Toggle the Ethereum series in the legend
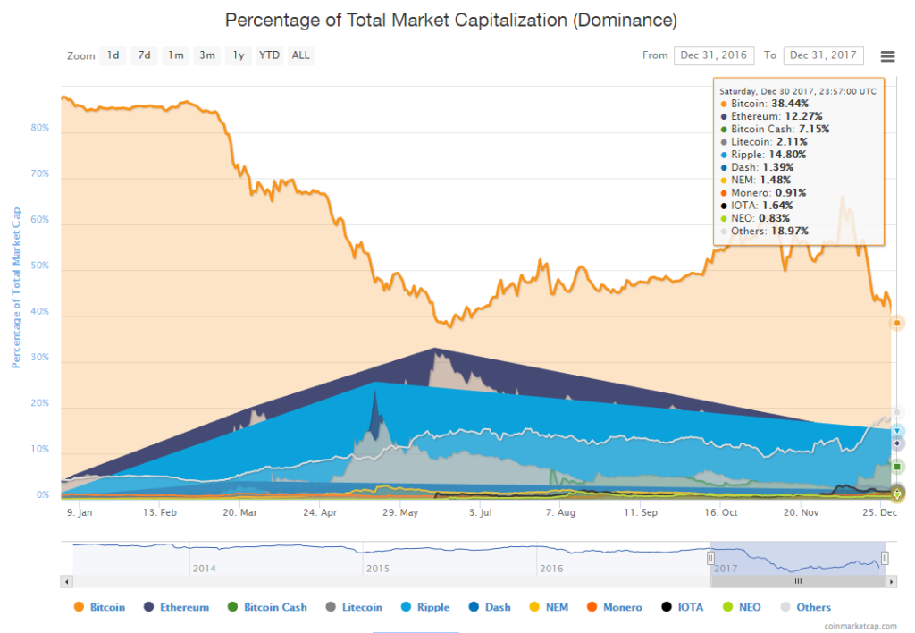 (177, 607)
